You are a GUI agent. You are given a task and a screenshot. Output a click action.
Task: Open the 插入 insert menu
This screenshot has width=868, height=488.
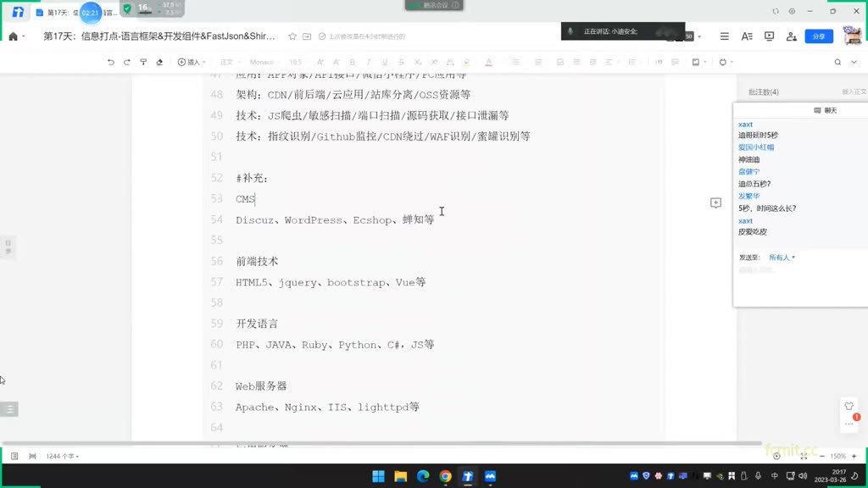tap(192, 62)
